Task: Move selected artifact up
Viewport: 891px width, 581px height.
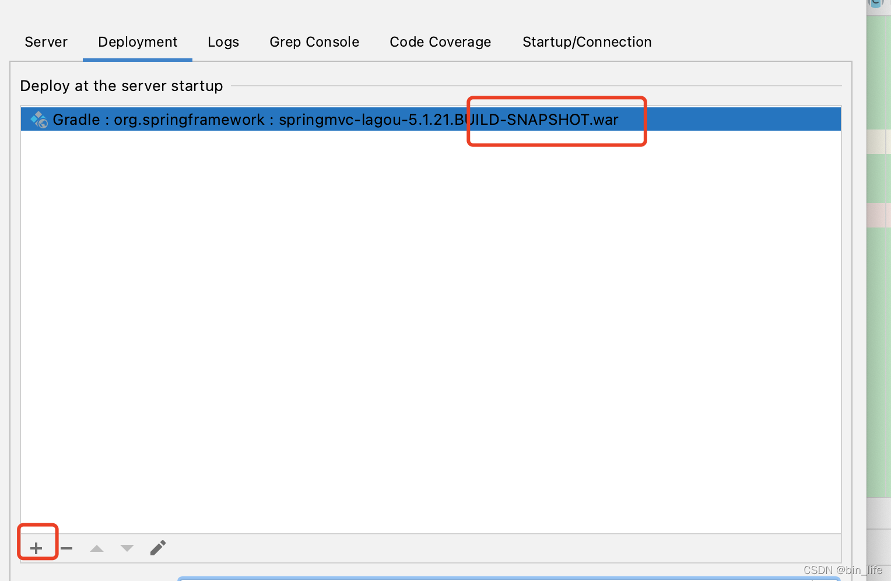Action: point(97,548)
